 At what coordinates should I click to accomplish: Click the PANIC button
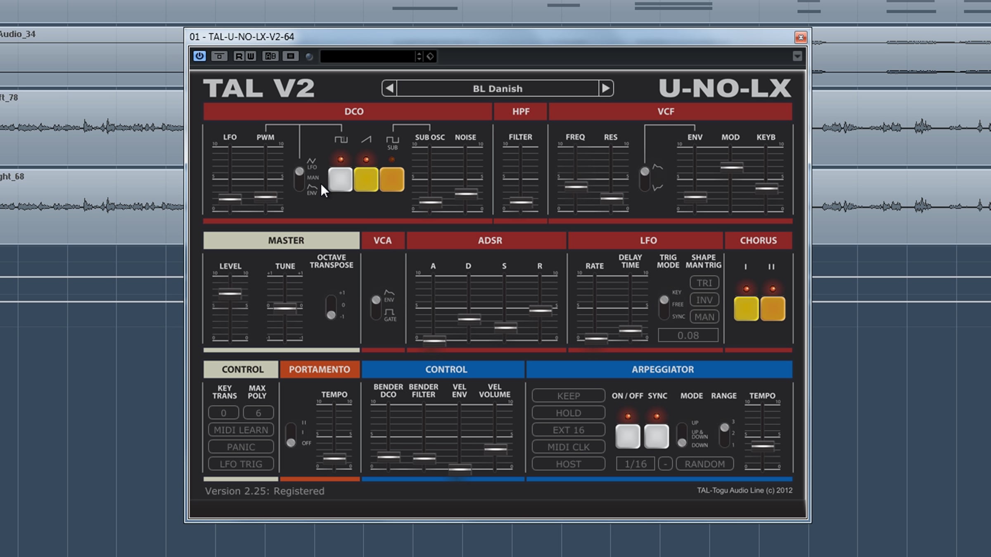[241, 447]
